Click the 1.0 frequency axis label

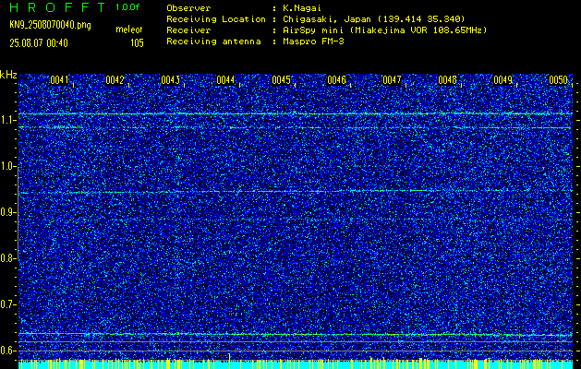coord(8,167)
